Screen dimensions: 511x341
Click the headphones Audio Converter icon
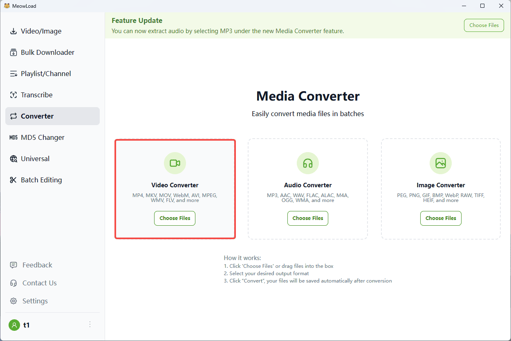tap(308, 163)
